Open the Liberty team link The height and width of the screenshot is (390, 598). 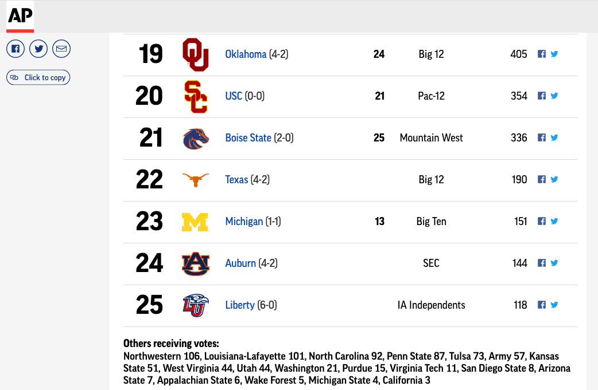[240, 305]
